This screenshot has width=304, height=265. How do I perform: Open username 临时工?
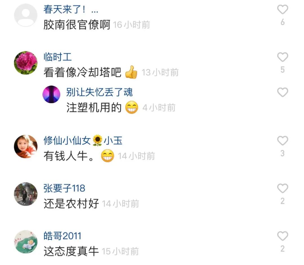click(x=58, y=57)
